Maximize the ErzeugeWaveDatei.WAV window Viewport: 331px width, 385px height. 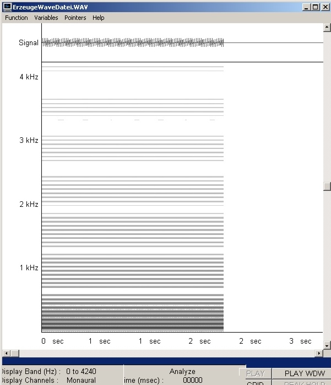coord(316,7)
